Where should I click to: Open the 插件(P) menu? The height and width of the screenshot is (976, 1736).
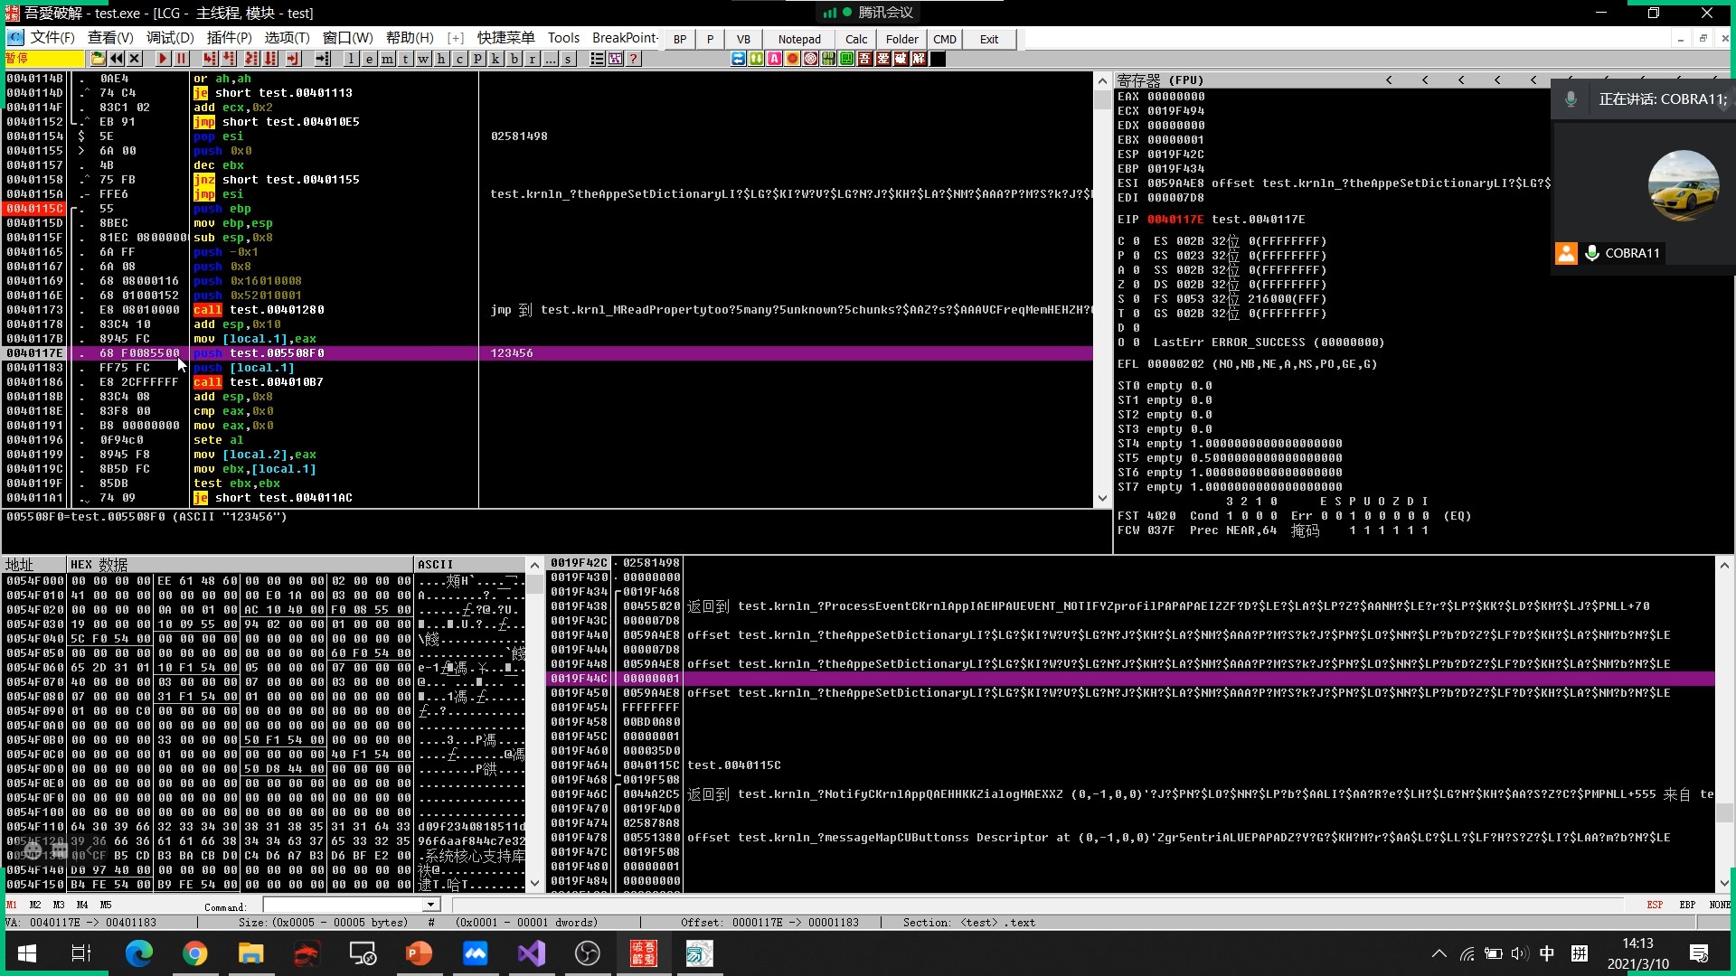tap(229, 38)
